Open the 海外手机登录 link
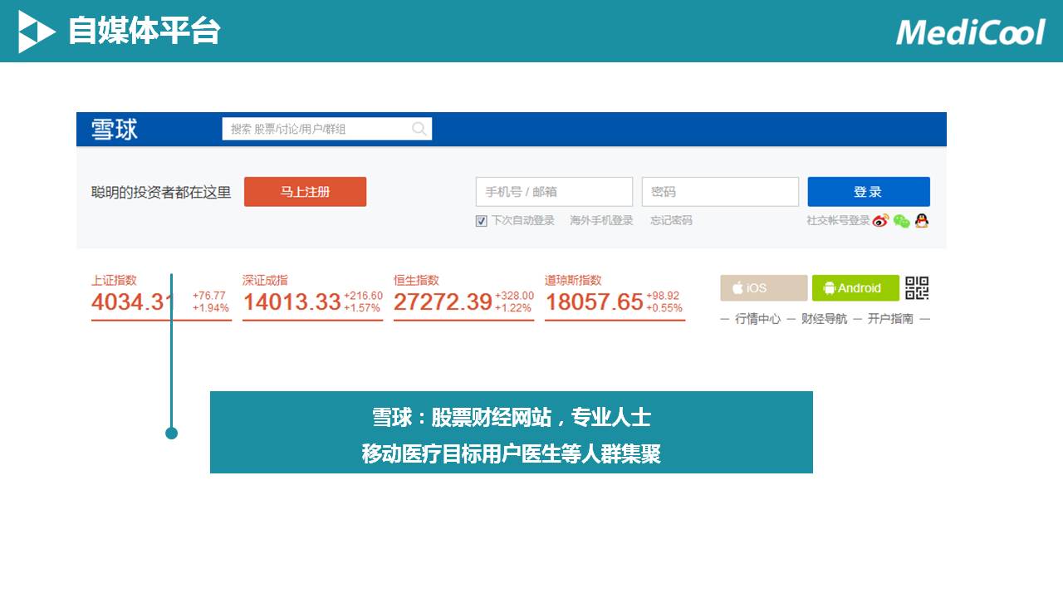Screen dimensions: 1063x598 (601, 221)
